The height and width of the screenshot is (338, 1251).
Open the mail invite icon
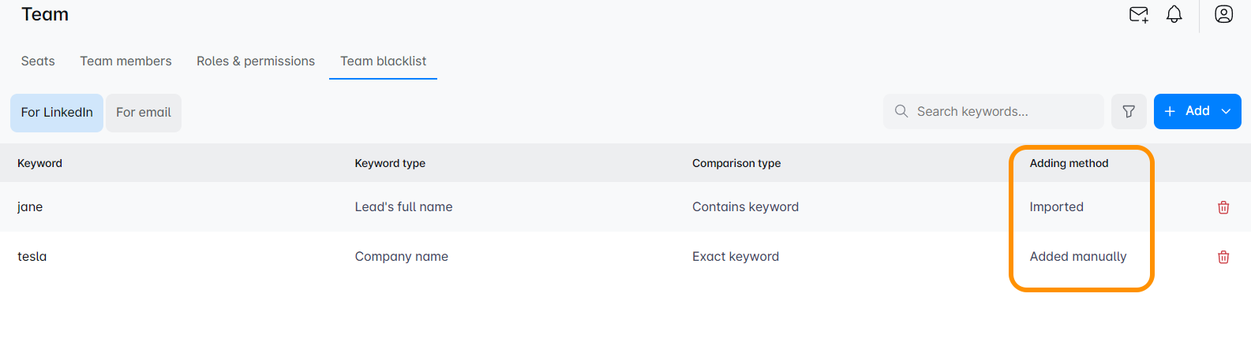1138,14
